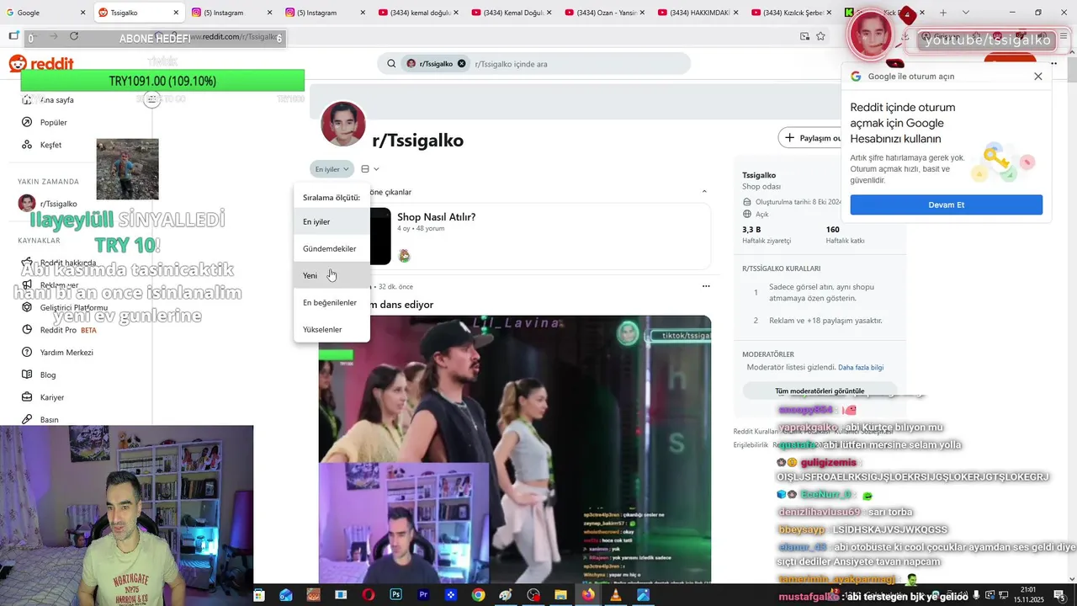
Task: Reload the page
Action: click(x=74, y=36)
